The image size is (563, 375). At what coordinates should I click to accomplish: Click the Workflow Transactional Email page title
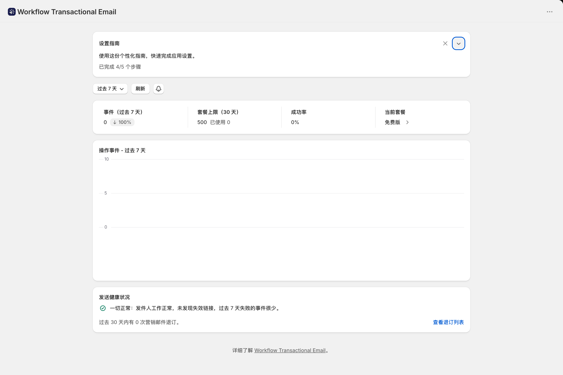67,12
